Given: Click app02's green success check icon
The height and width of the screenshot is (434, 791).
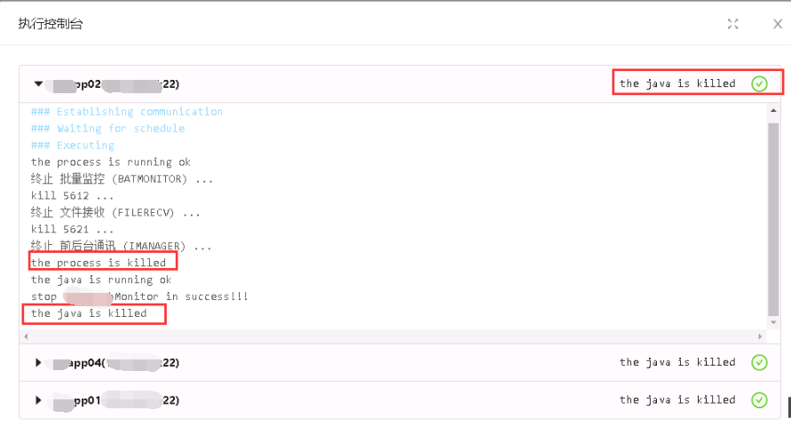Looking at the screenshot, I should (x=759, y=83).
